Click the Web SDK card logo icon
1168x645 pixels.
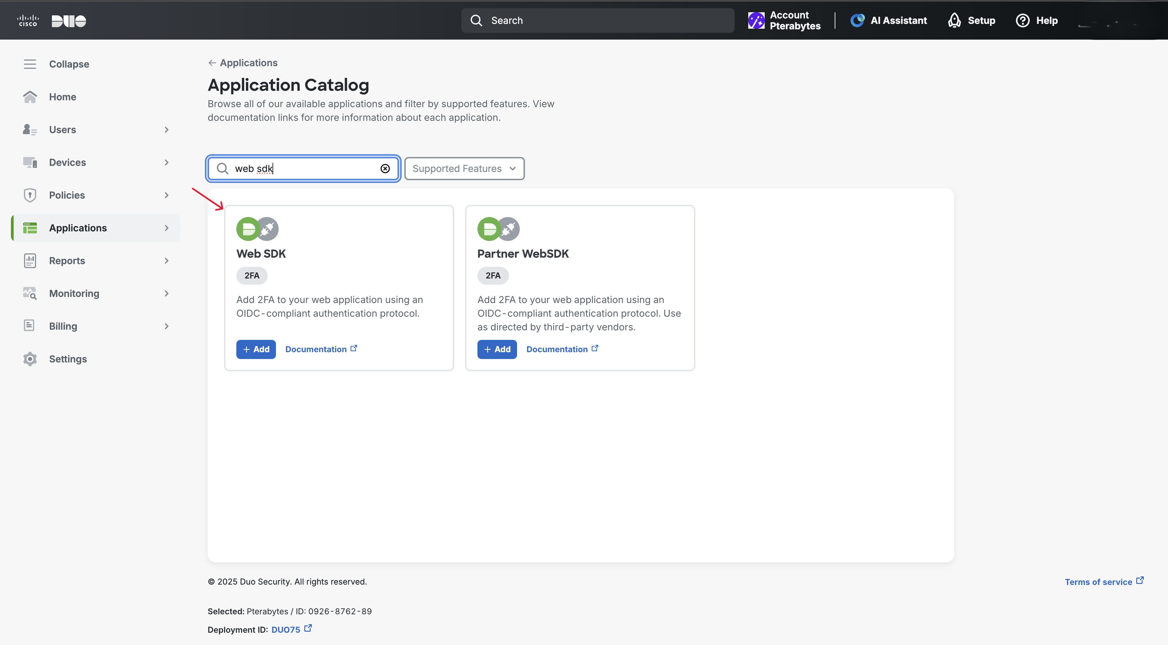[x=257, y=229]
